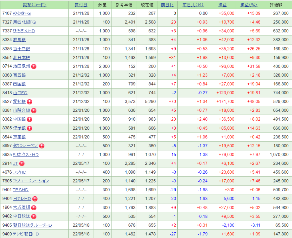The height and width of the screenshot is (238, 292).
Task: Open 中日放送 stock link
Action: pyautogui.click(x=22, y=216)
